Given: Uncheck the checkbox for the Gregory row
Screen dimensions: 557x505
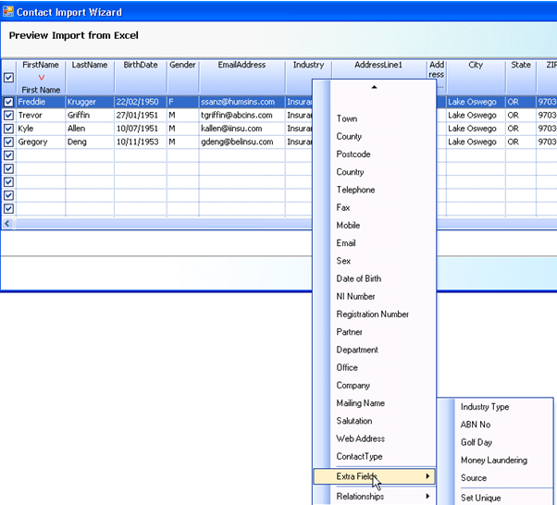Looking at the screenshot, I should [8, 142].
